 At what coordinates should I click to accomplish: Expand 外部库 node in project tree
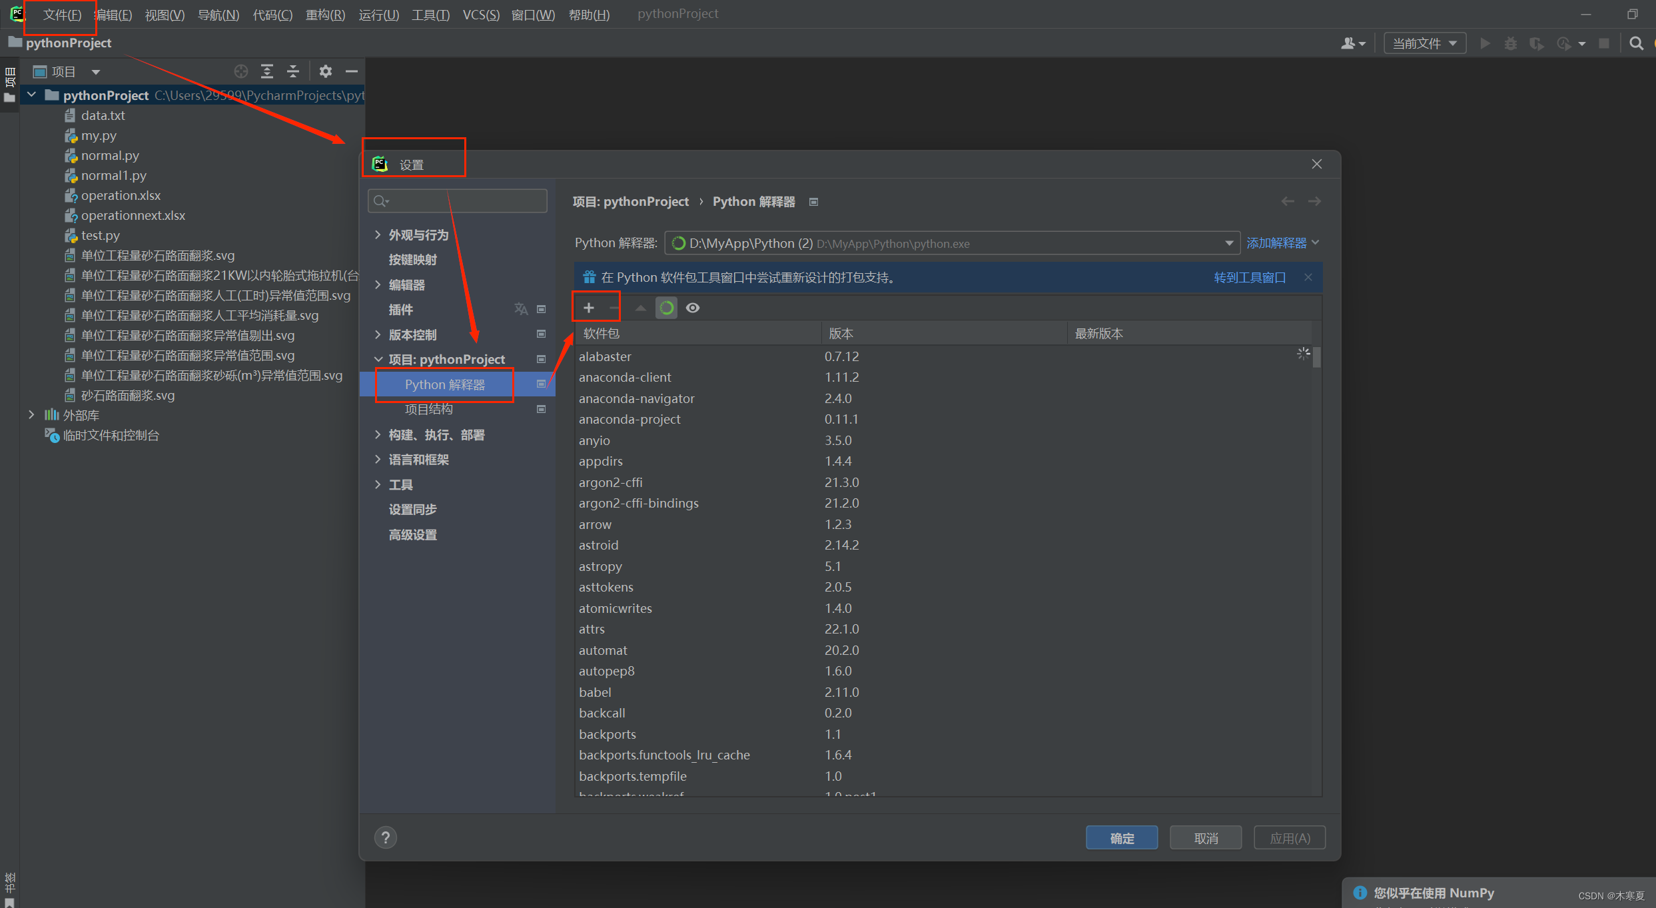click(x=31, y=414)
